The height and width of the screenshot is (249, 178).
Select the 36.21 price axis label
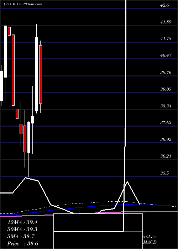pyautogui.click(x=166, y=156)
